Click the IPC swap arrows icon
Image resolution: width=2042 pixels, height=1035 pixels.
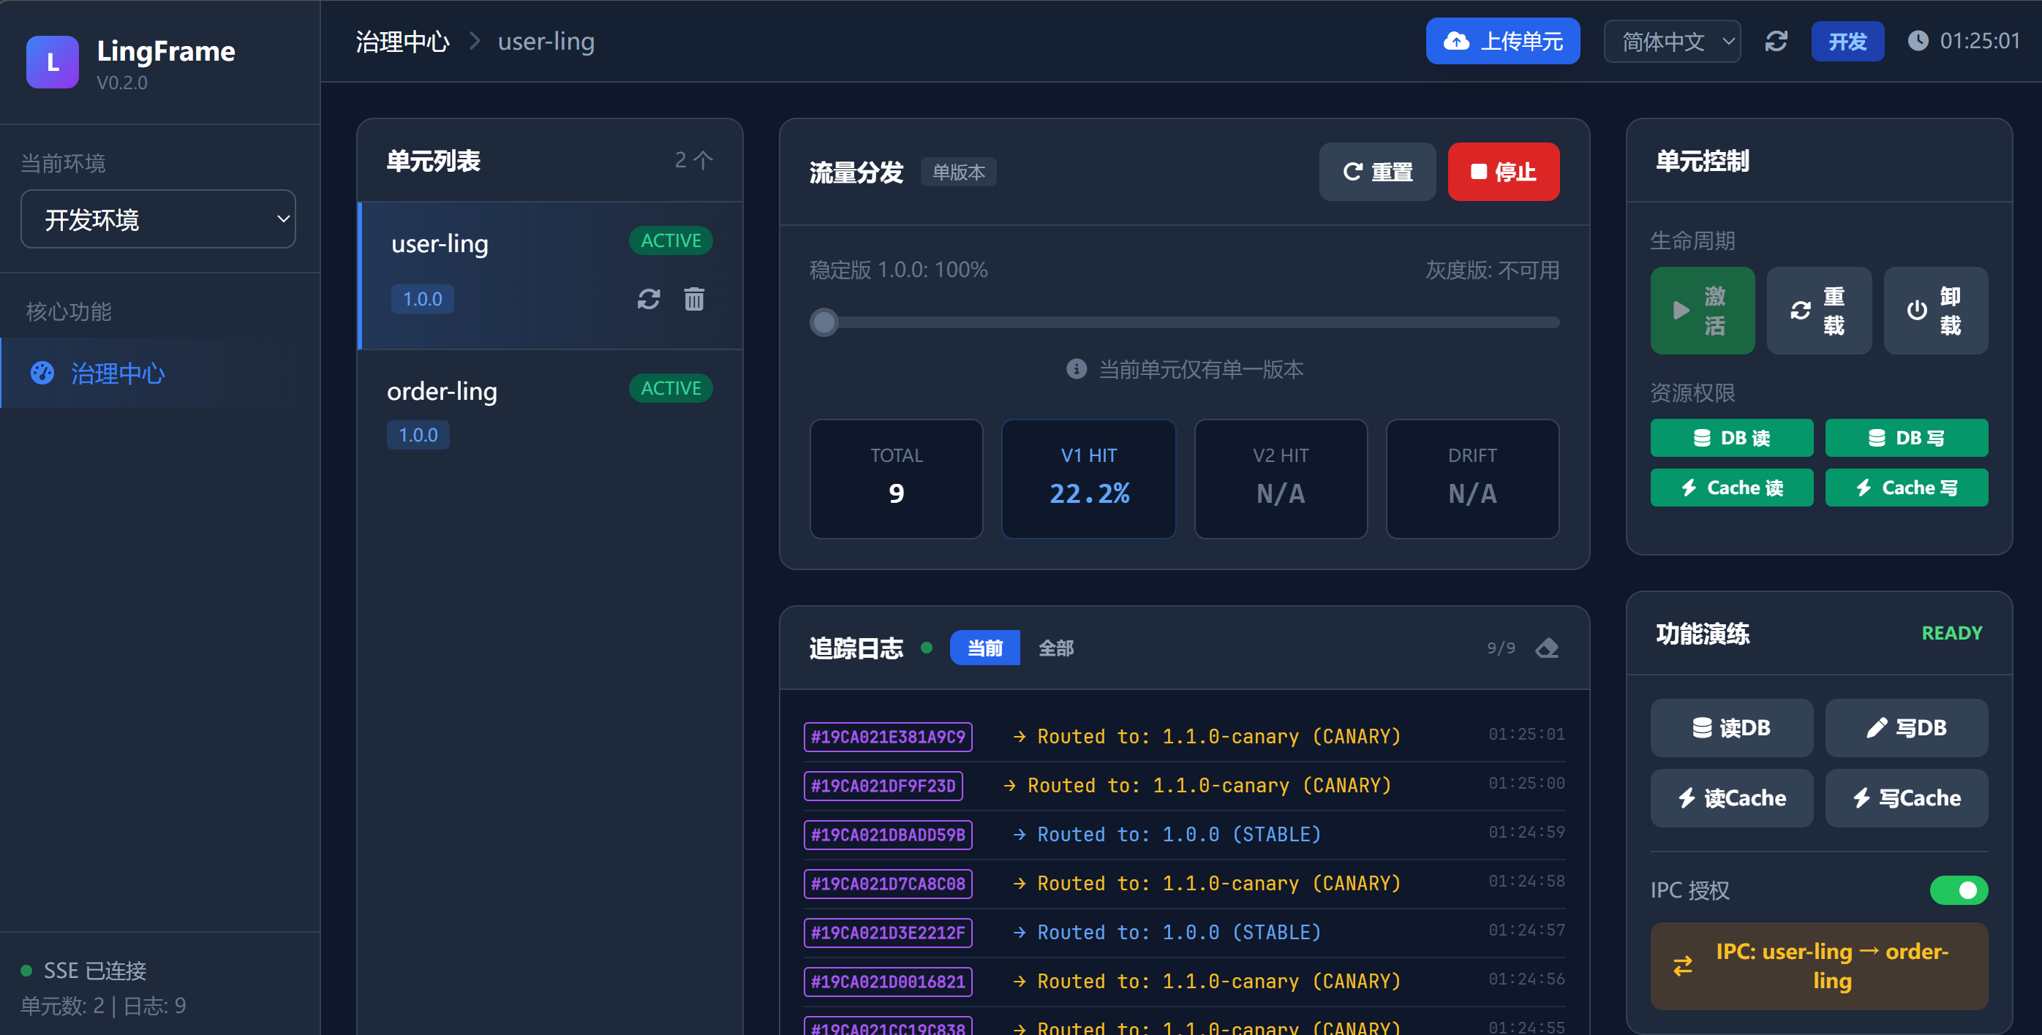click(x=1682, y=966)
